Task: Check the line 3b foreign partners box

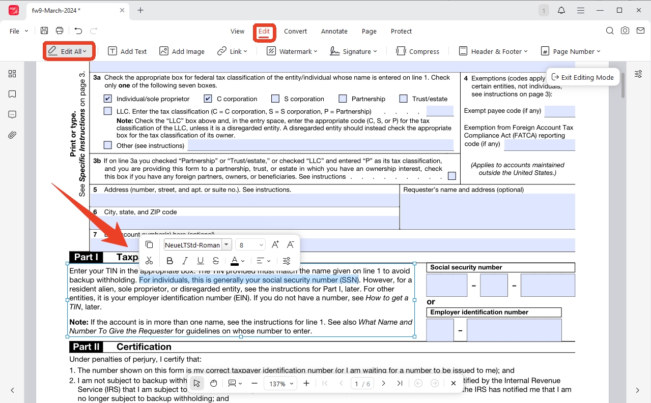Action: coord(452,176)
